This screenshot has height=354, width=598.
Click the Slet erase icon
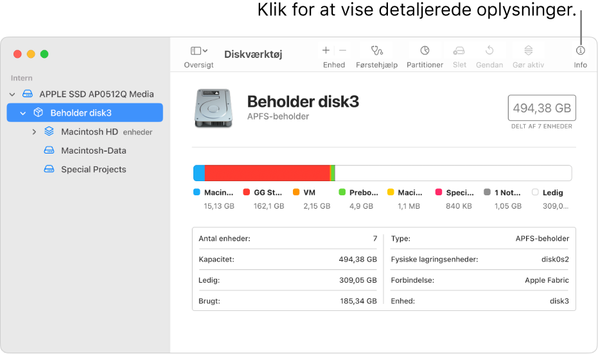[x=459, y=51]
